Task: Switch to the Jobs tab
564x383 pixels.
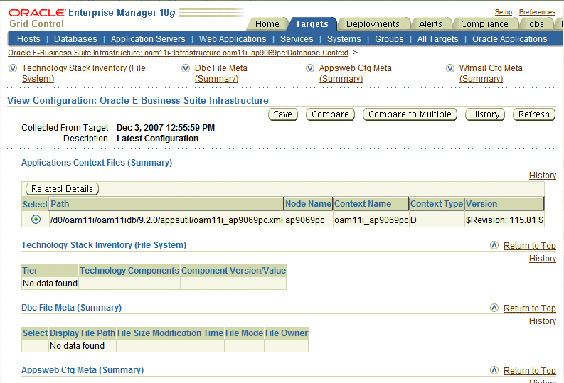Action: coord(536,24)
